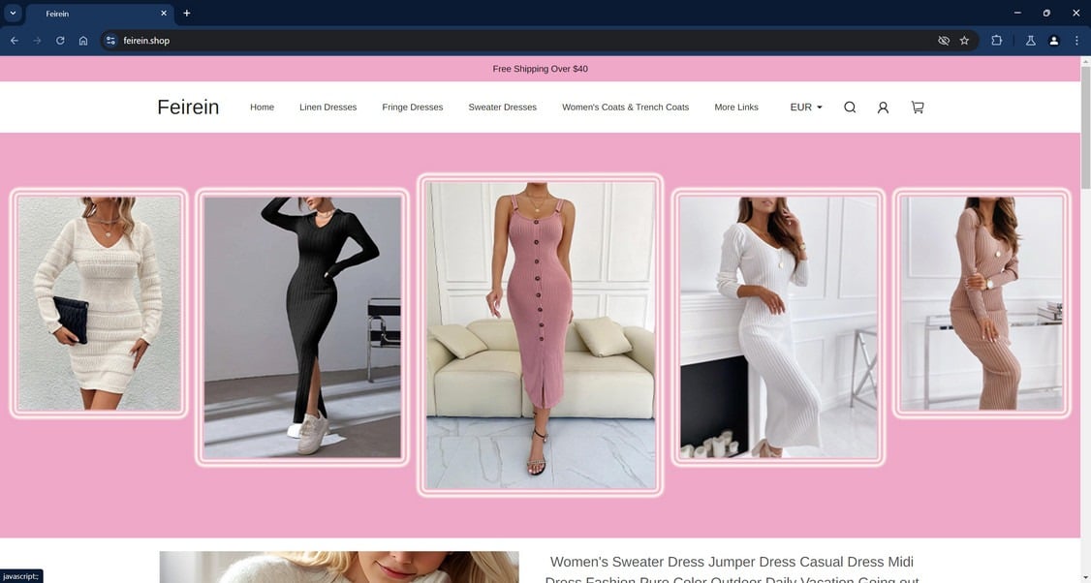Open the browser extensions puzzle icon
Image resolution: width=1091 pixels, height=583 pixels.
point(996,41)
